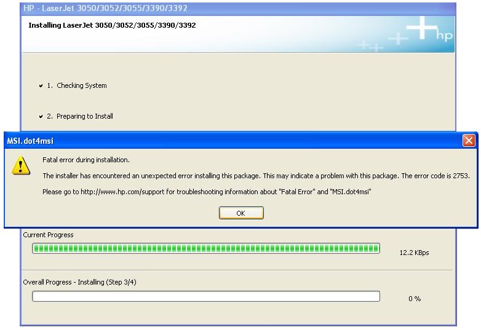The image size is (481, 330).
Task: Click the Current Progress green bar
Action: point(206,248)
